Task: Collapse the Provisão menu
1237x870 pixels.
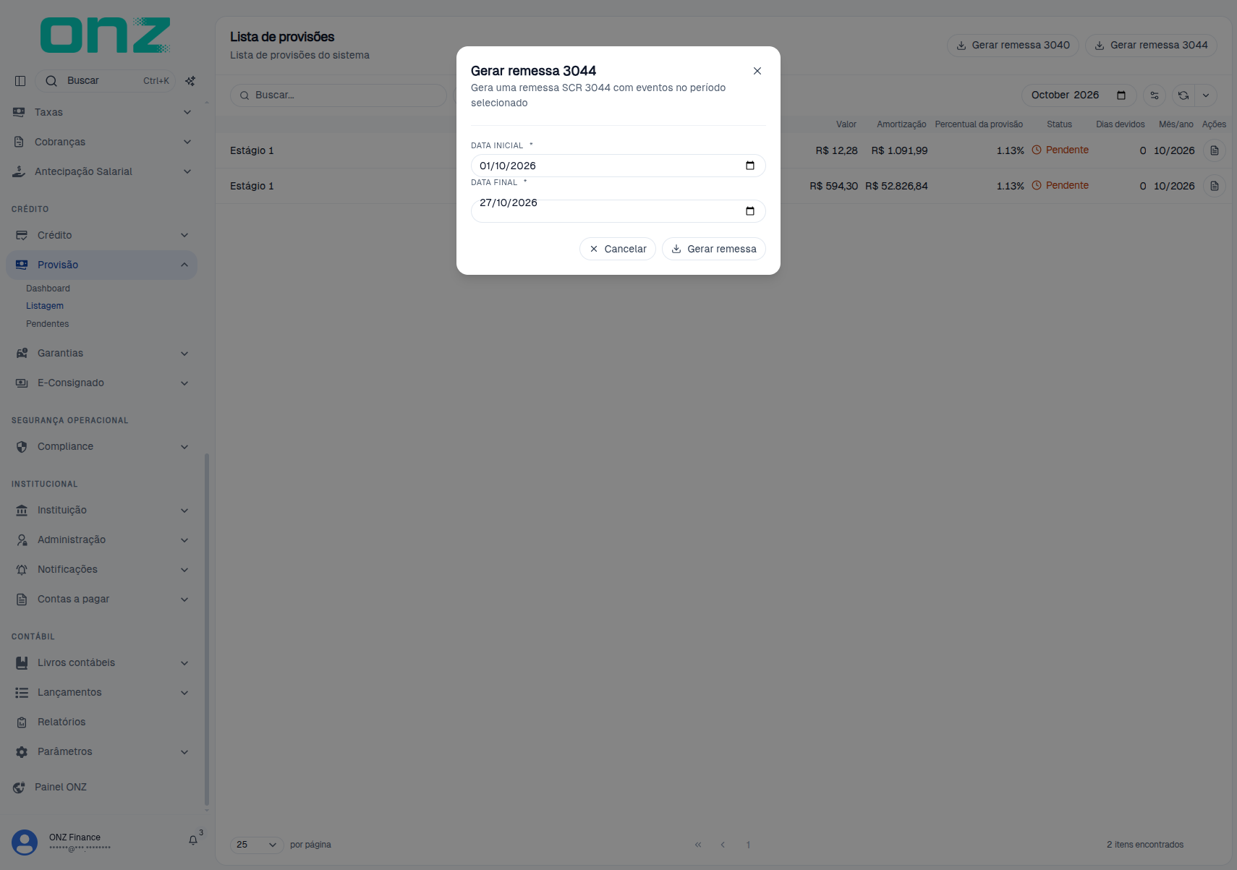Action: pyautogui.click(x=102, y=265)
